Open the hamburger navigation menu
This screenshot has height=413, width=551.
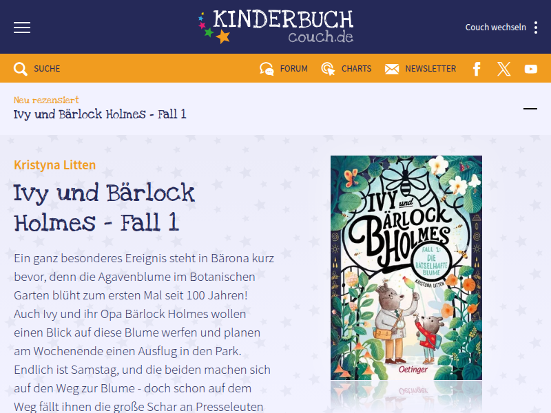click(x=22, y=28)
